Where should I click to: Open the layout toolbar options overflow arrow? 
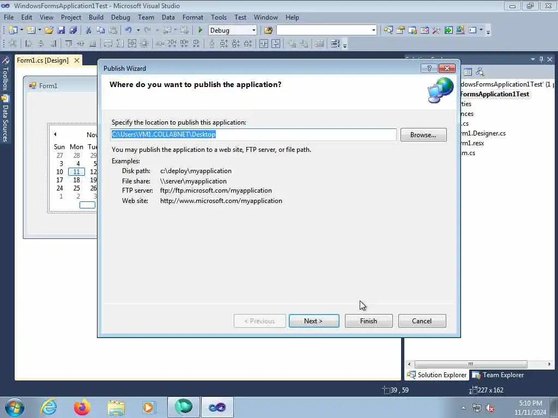[345, 45]
